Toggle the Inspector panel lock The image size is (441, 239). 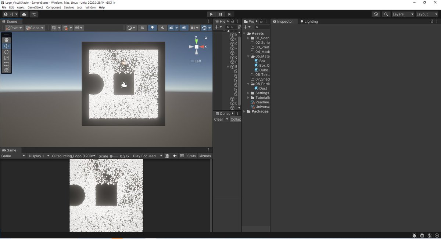tap(432, 22)
